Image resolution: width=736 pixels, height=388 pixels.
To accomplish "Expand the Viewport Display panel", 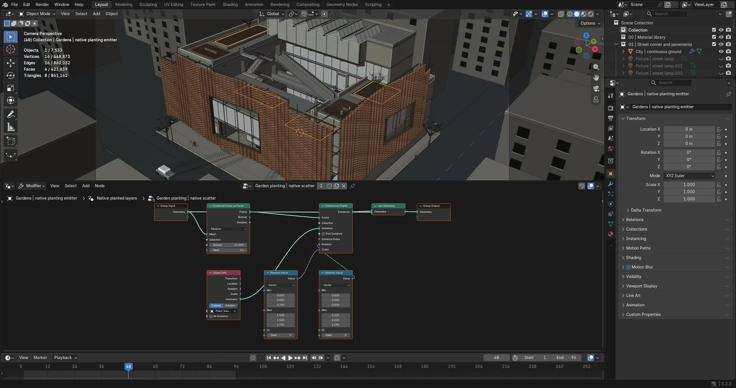I will pos(642,286).
